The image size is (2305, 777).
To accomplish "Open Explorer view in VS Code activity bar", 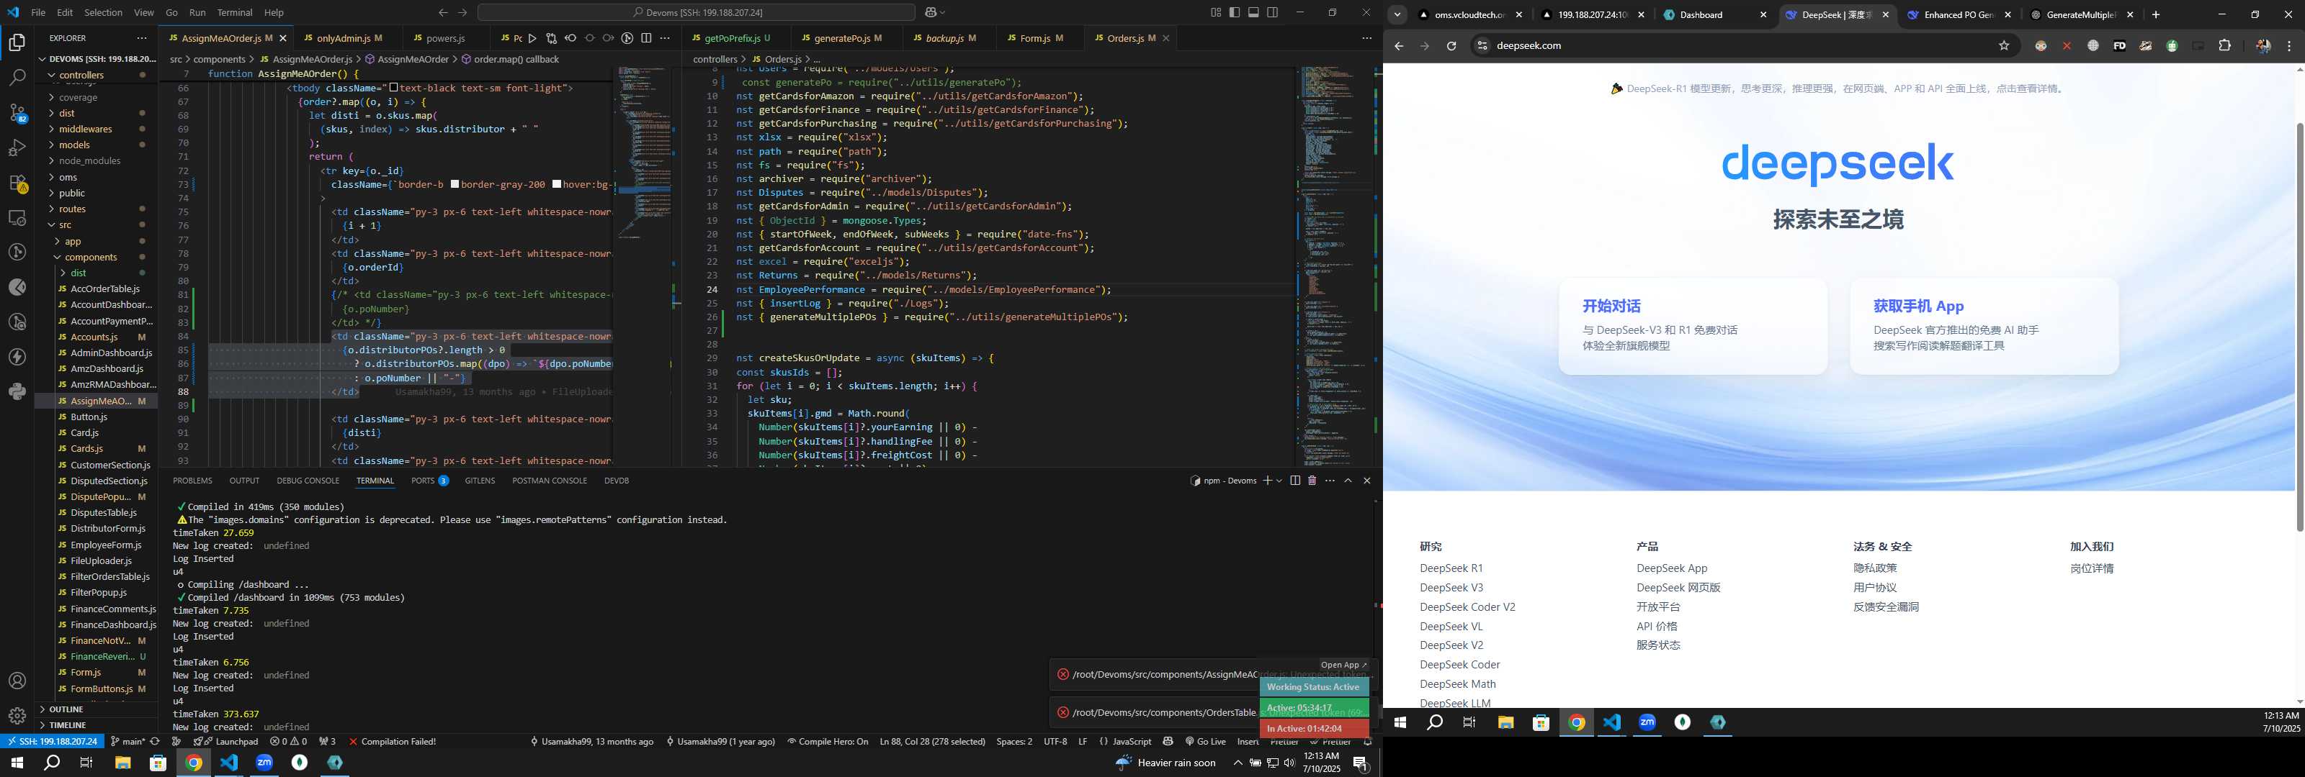I will pos(17,42).
